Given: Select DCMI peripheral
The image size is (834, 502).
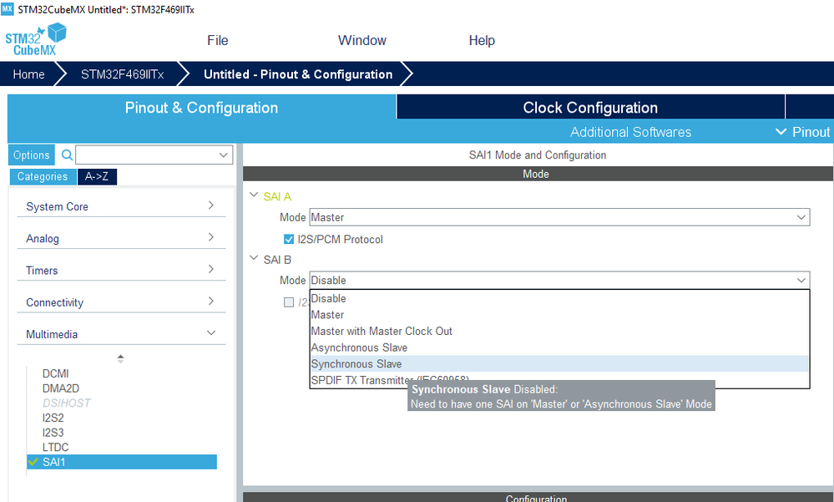Looking at the screenshot, I should (55, 373).
